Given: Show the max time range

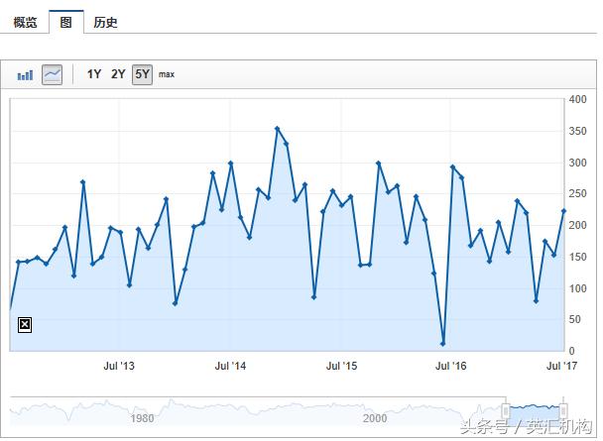Looking at the screenshot, I should point(167,74).
